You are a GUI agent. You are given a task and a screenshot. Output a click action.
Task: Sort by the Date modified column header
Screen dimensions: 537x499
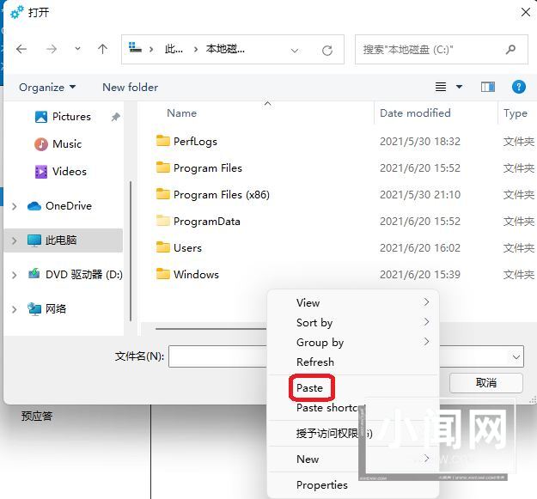coord(415,113)
